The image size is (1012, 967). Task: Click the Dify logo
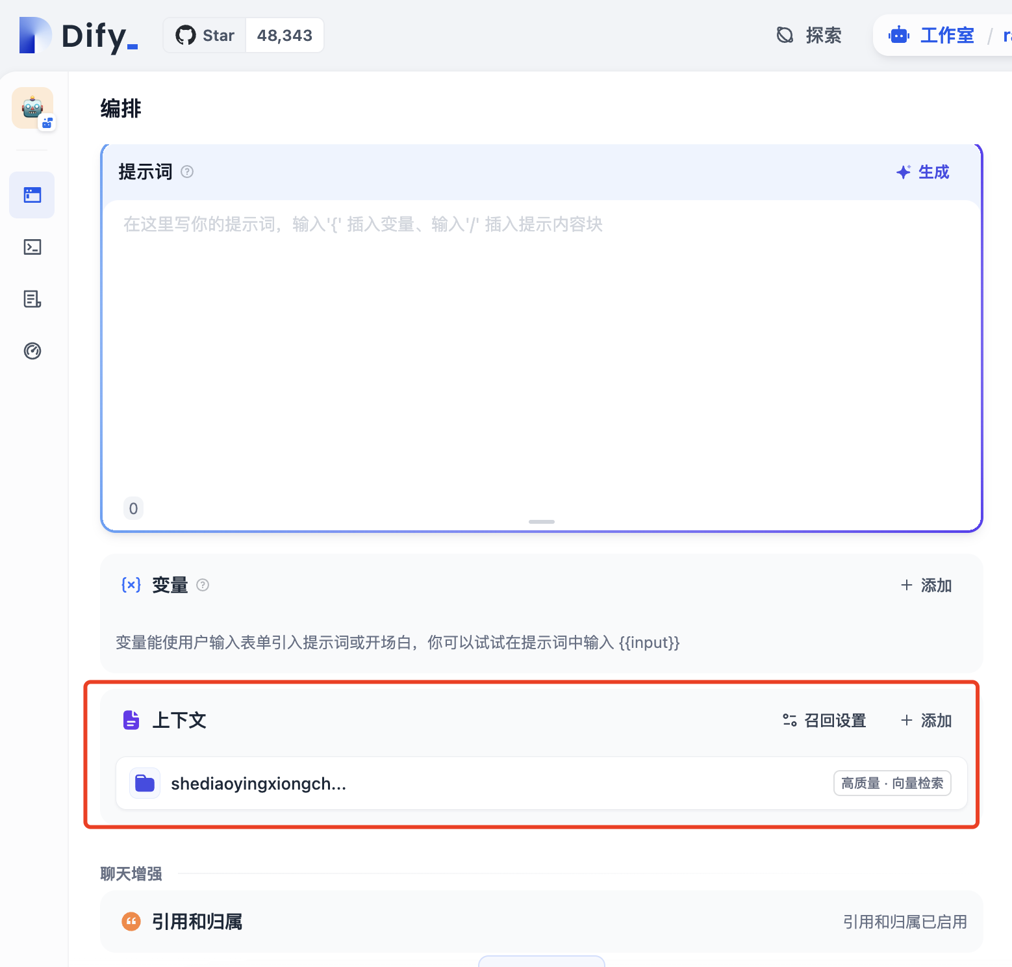[x=78, y=36]
